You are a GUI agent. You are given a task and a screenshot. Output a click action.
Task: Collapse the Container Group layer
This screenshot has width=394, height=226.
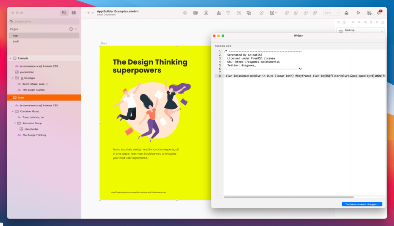(13, 111)
